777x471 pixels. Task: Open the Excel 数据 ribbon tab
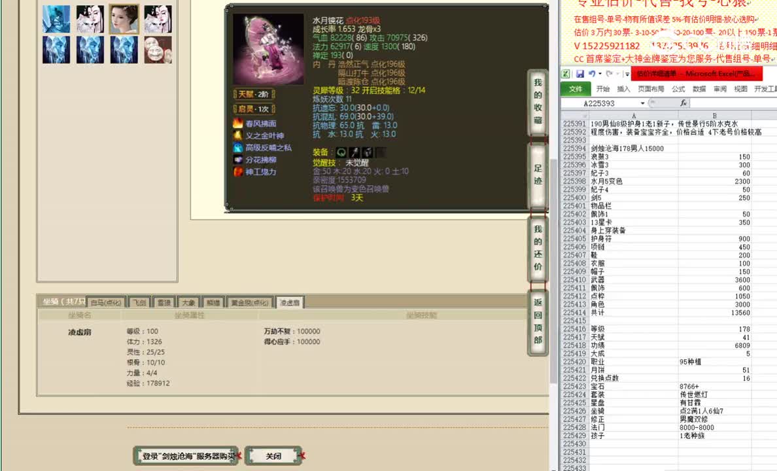pyautogui.click(x=699, y=89)
